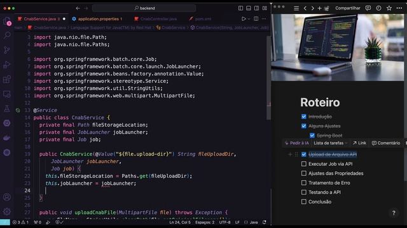Open editor More Actions ellipsis

click(264, 19)
